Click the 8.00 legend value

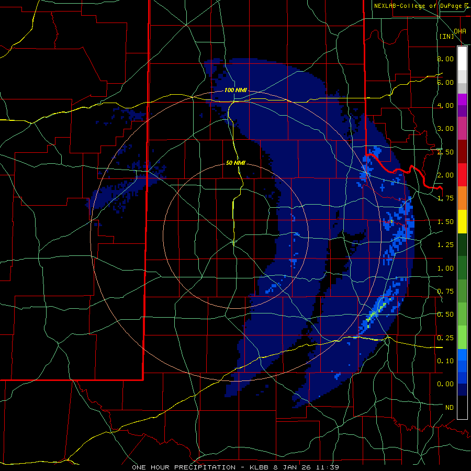(x=445, y=59)
